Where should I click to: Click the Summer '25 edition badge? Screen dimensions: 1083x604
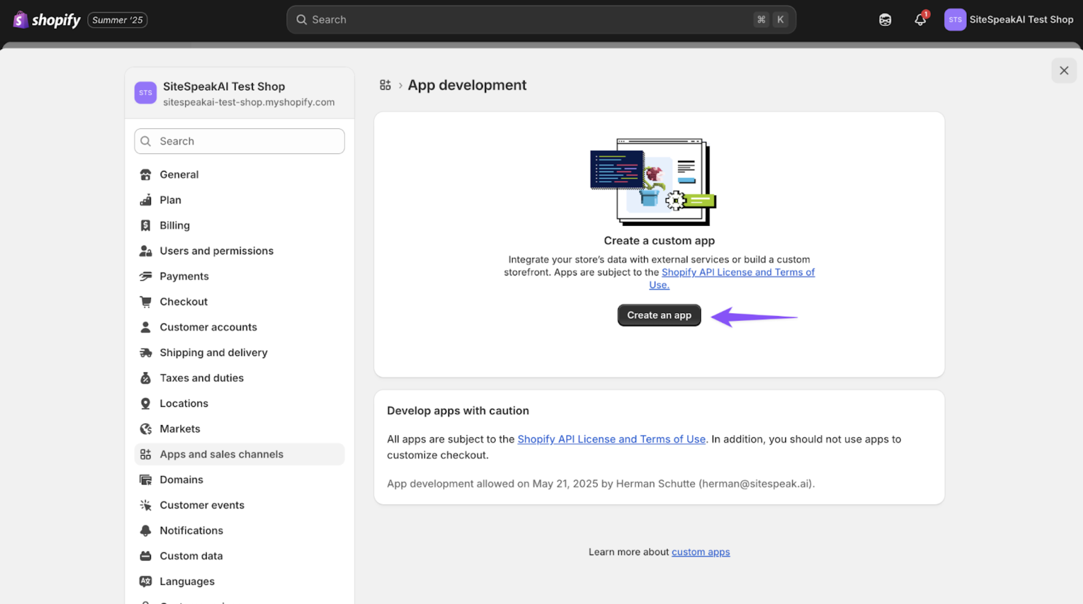coord(117,20)
